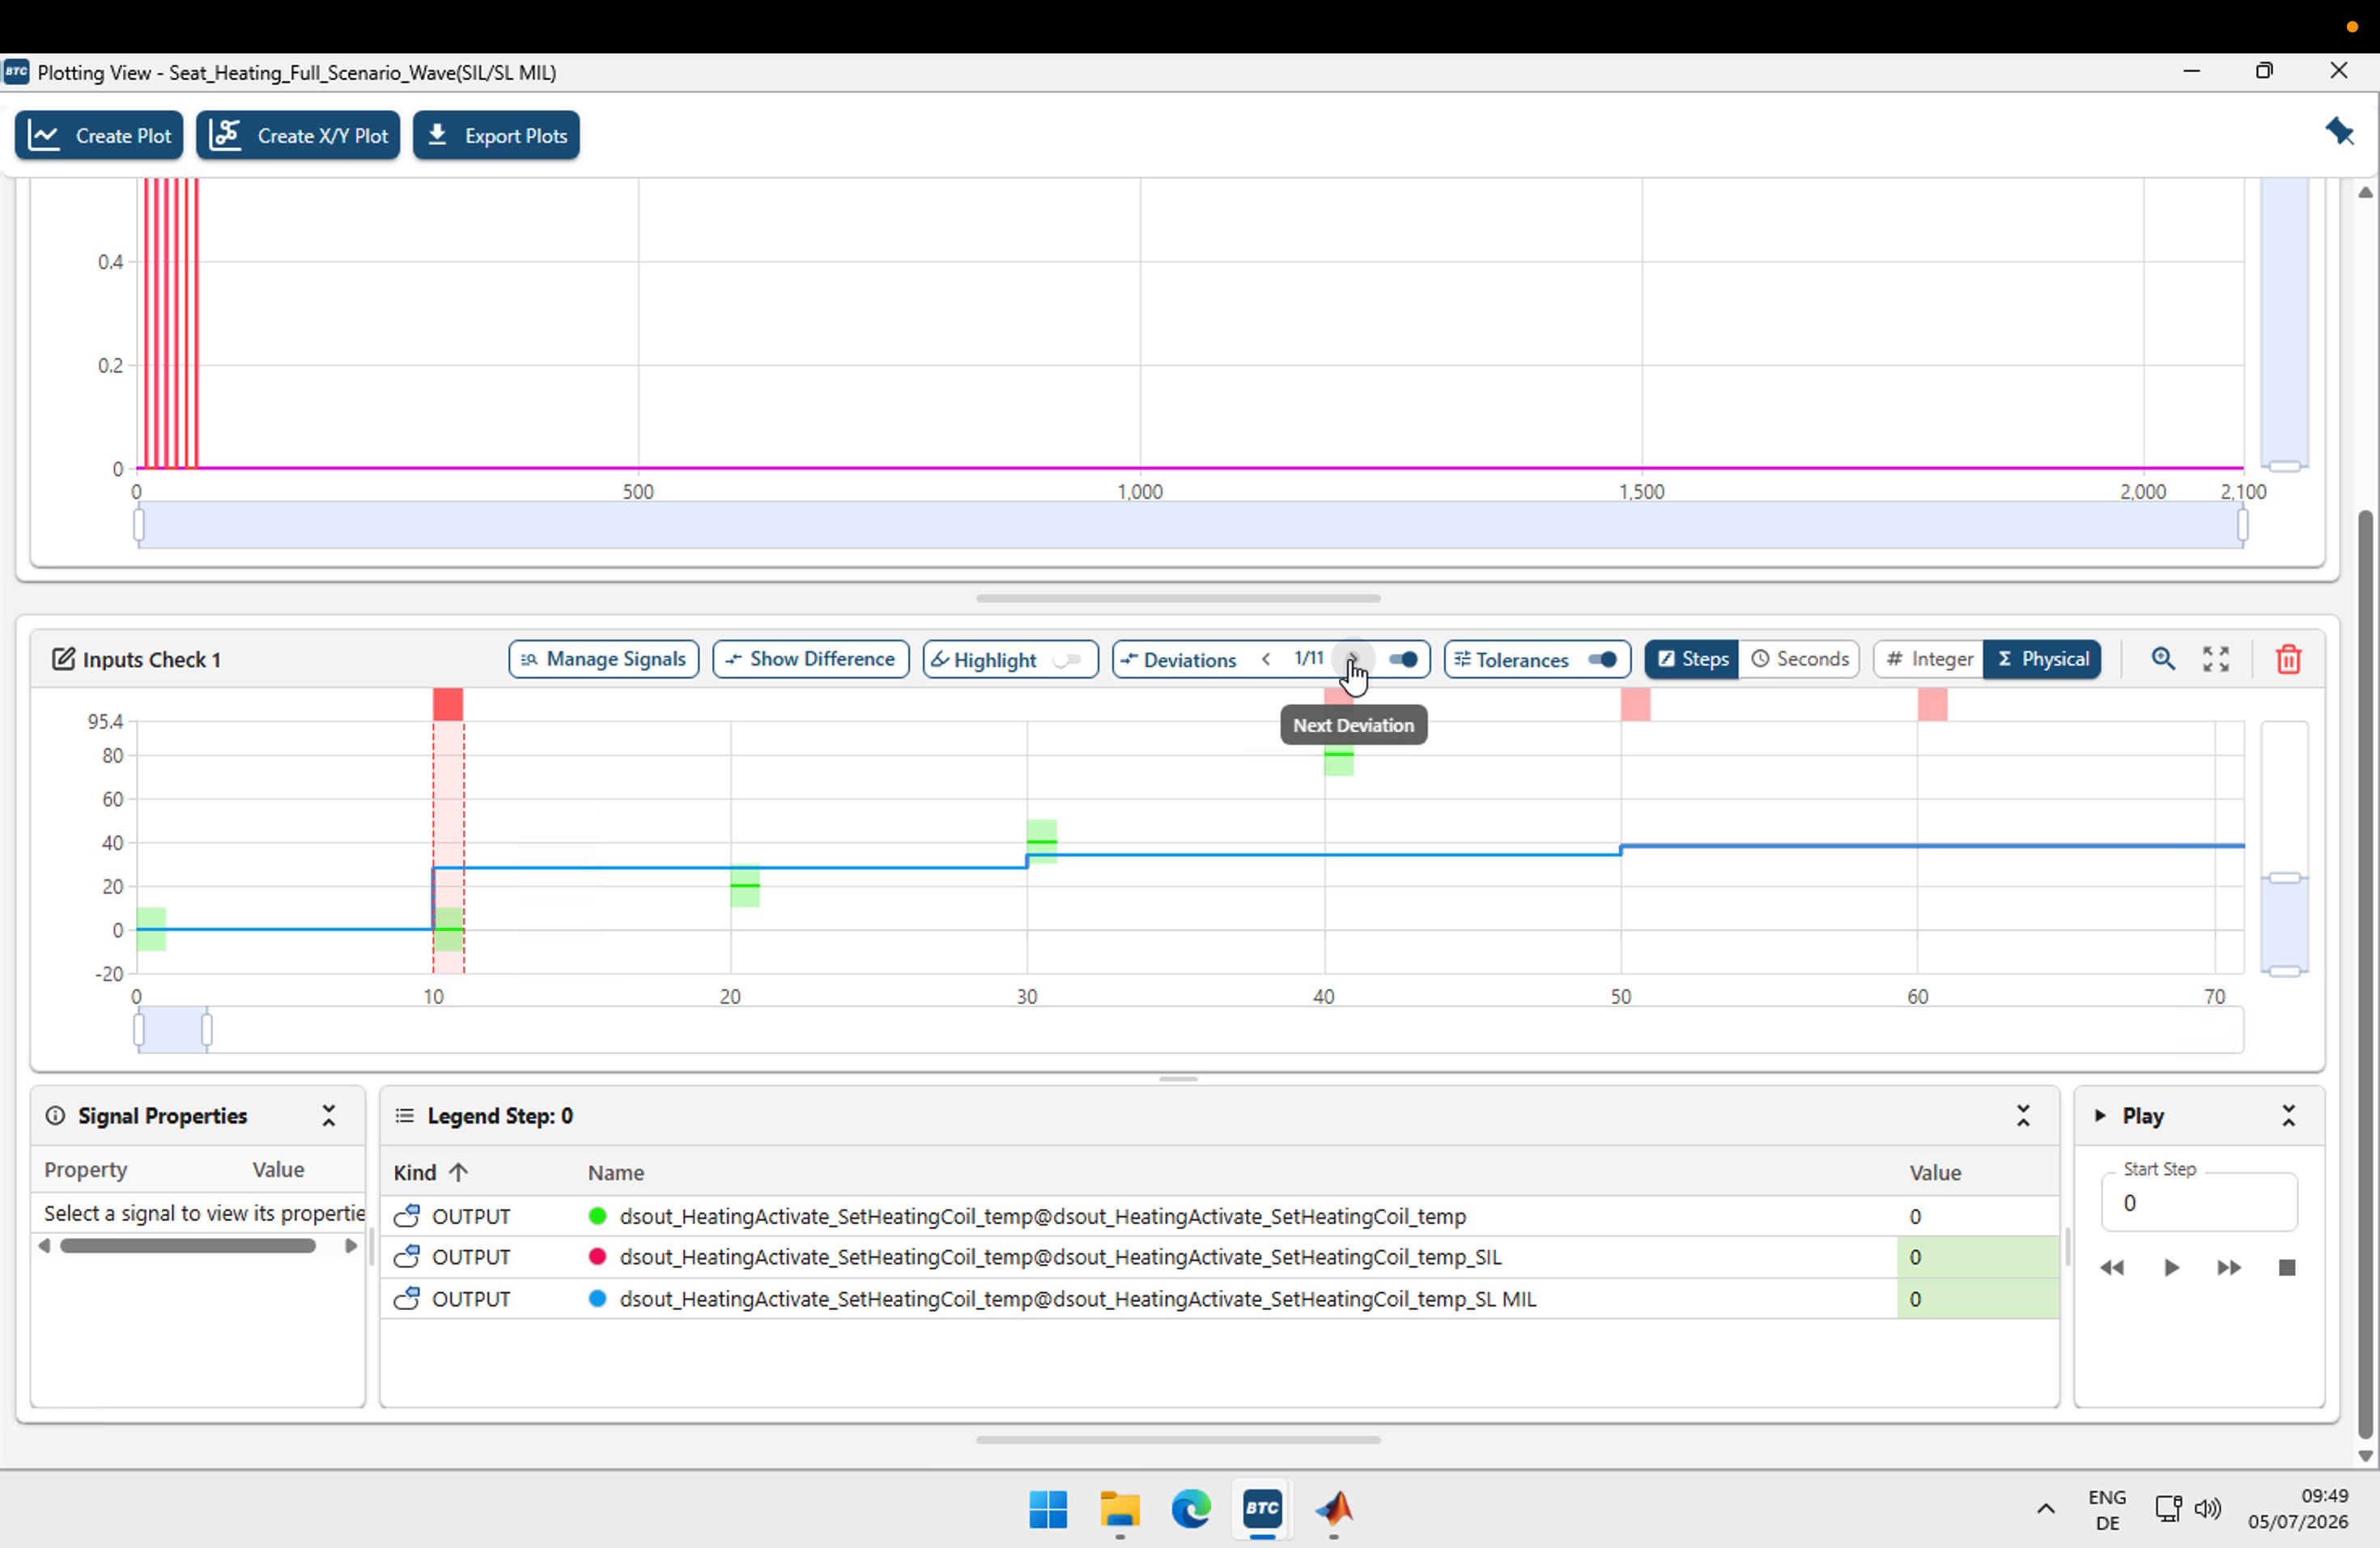
Task: Click the Name column header
Action: click(x=616, y=1173)
